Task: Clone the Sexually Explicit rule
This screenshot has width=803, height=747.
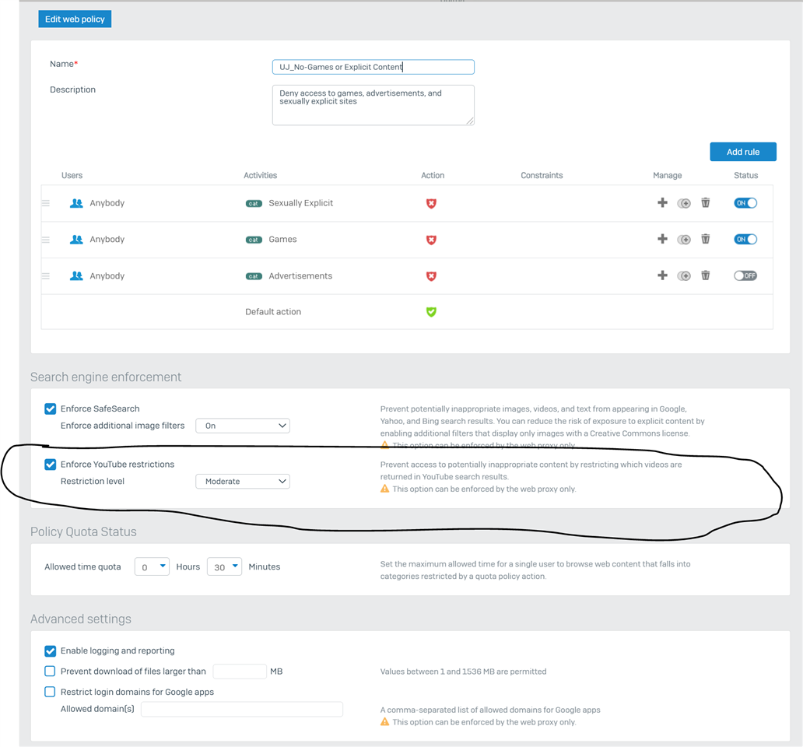Action: tap(684, 203)
